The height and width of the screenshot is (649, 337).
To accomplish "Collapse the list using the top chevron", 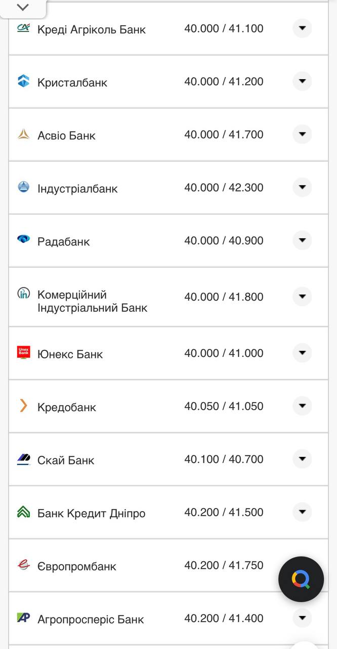I will pos(22,7).
